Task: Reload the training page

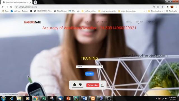Action: pos(11,7)
